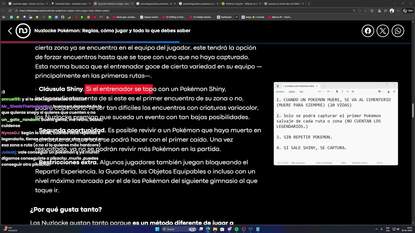Image resolution: width=415 pixels, height=233 pixels.
Task: Open the GitHub bookmark icon
Action: click(63, 17)
